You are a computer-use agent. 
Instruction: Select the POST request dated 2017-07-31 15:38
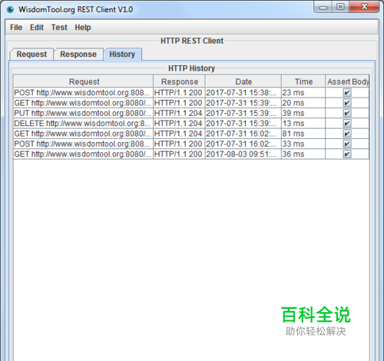(83, 93)
